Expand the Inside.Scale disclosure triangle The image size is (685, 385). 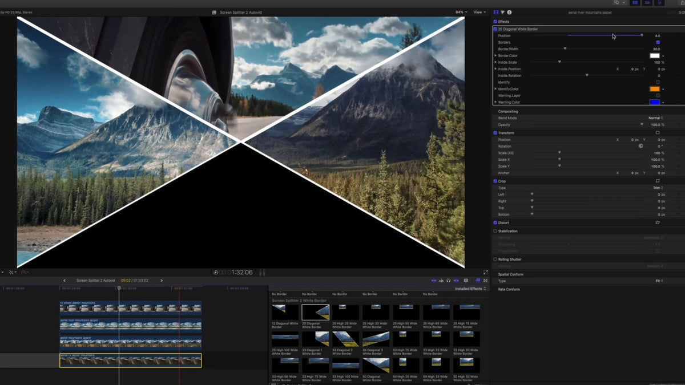tap(495, 62)
